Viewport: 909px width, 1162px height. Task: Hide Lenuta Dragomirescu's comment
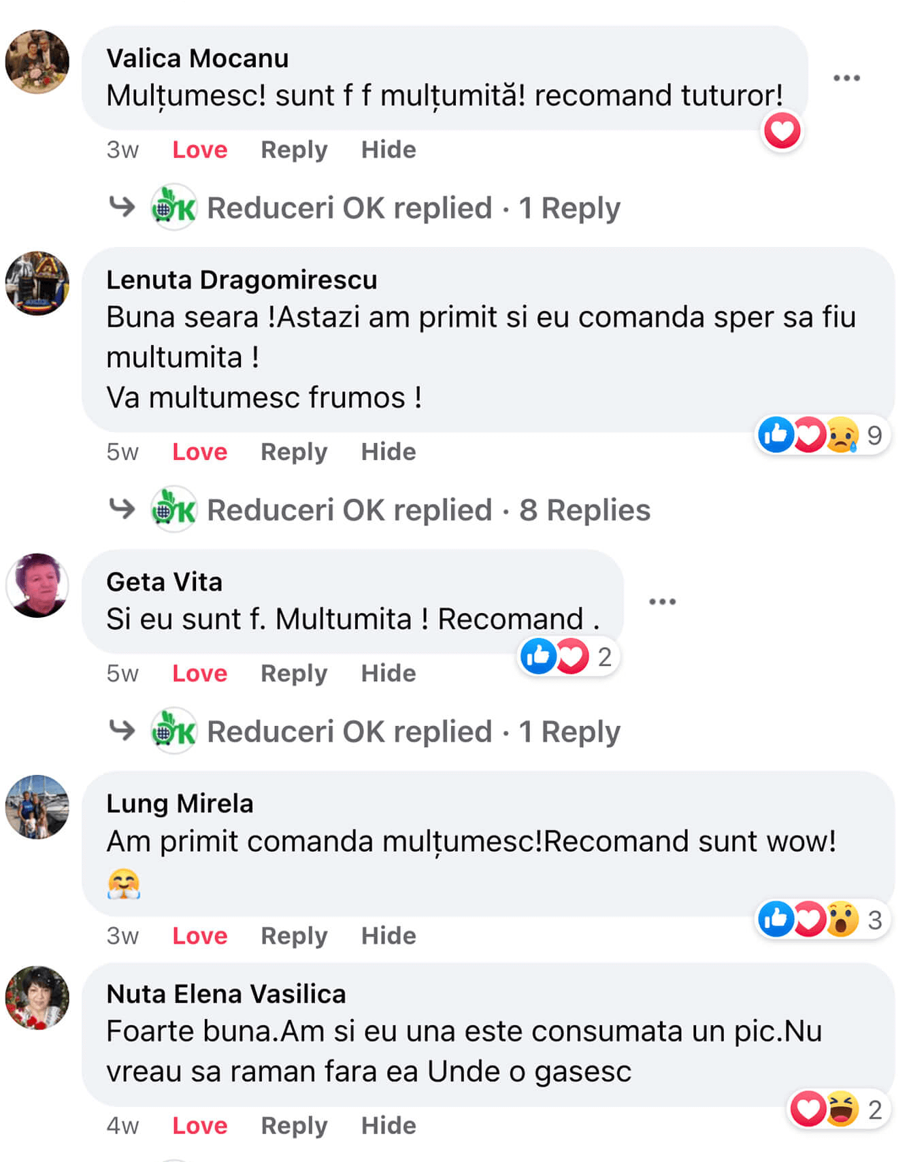click(x=388, y=452)
